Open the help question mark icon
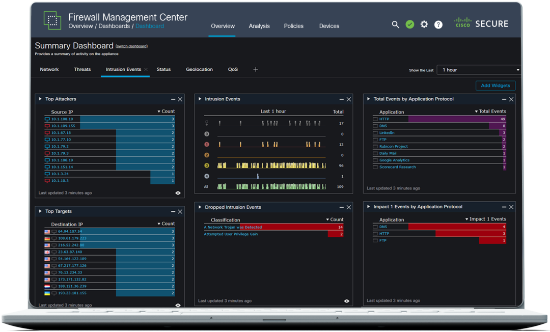The image size is (550, 332). (438, 24)
